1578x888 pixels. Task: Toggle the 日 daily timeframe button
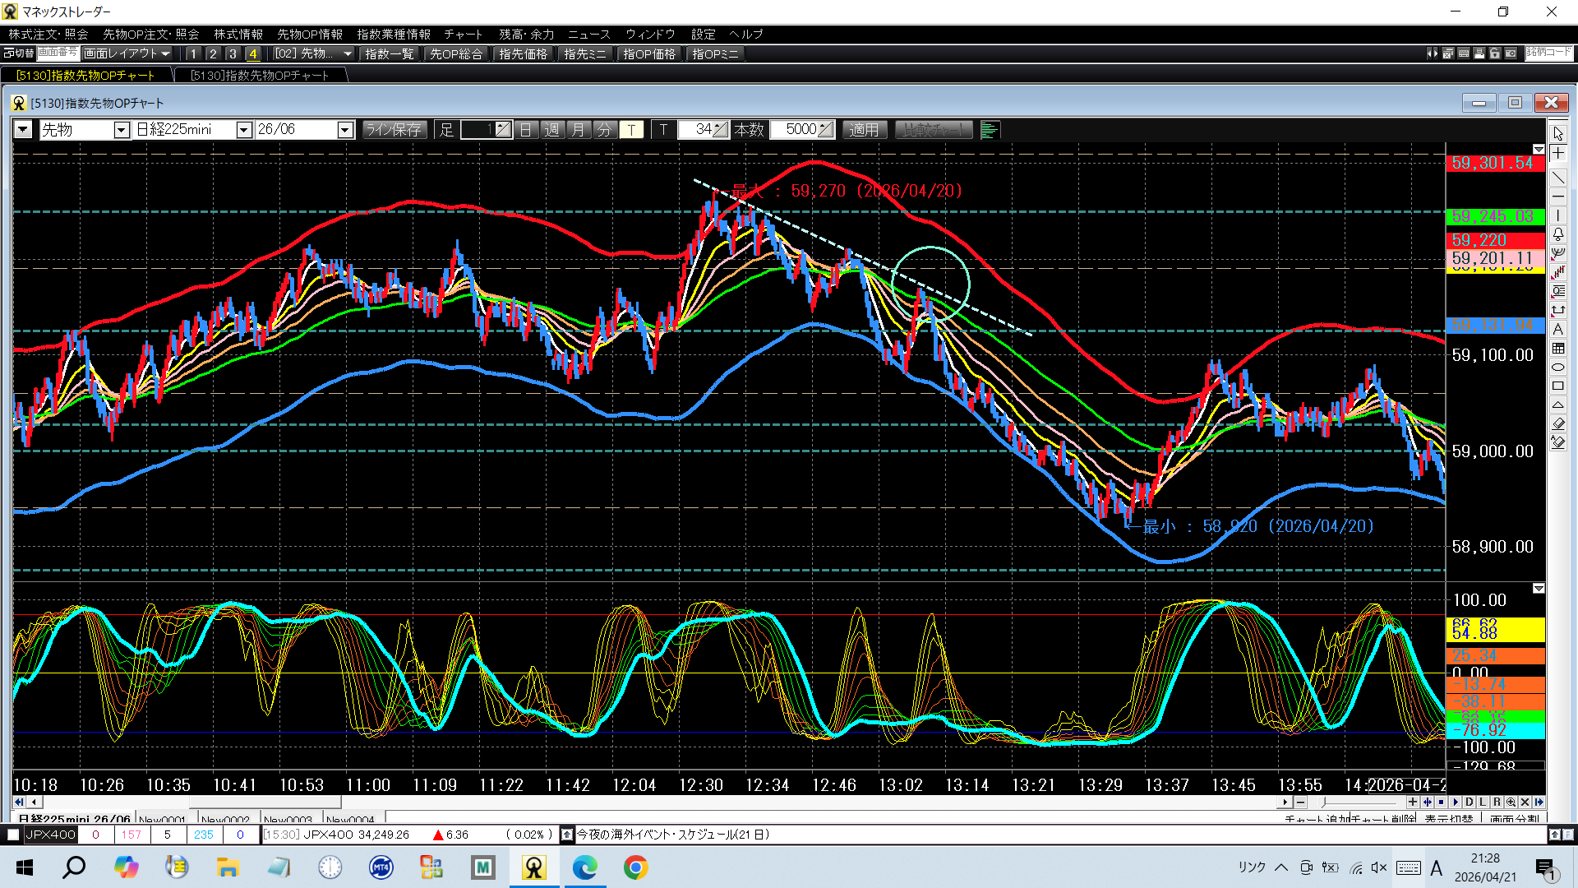526,130
